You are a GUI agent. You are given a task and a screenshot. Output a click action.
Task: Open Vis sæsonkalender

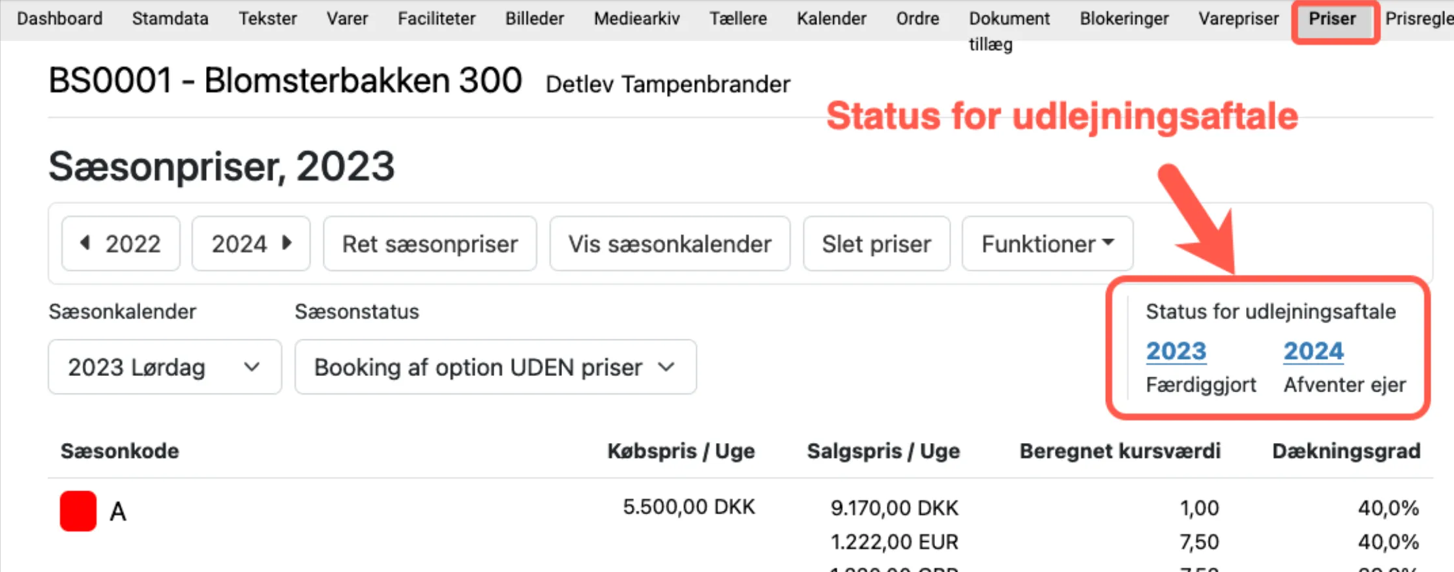point(669,243)
